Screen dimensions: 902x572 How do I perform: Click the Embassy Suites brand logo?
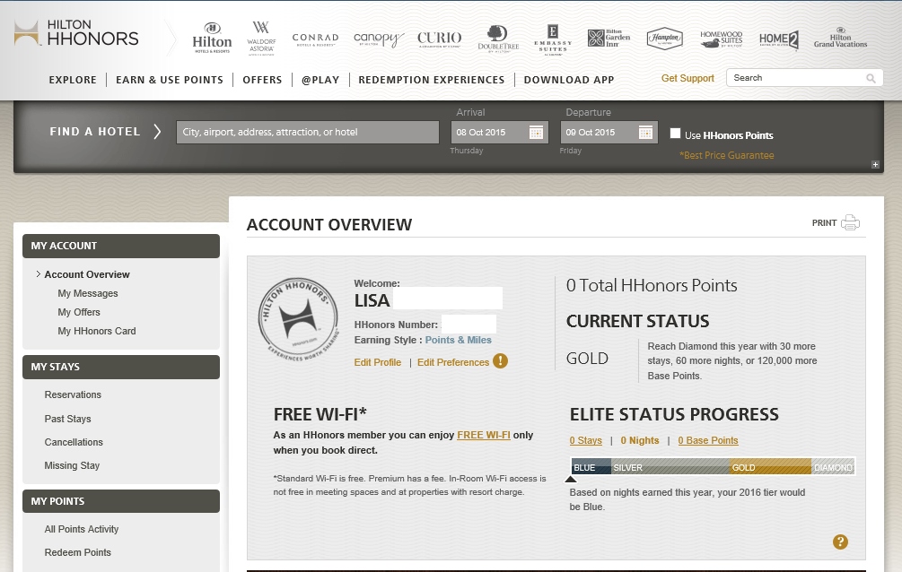point(552,39)
